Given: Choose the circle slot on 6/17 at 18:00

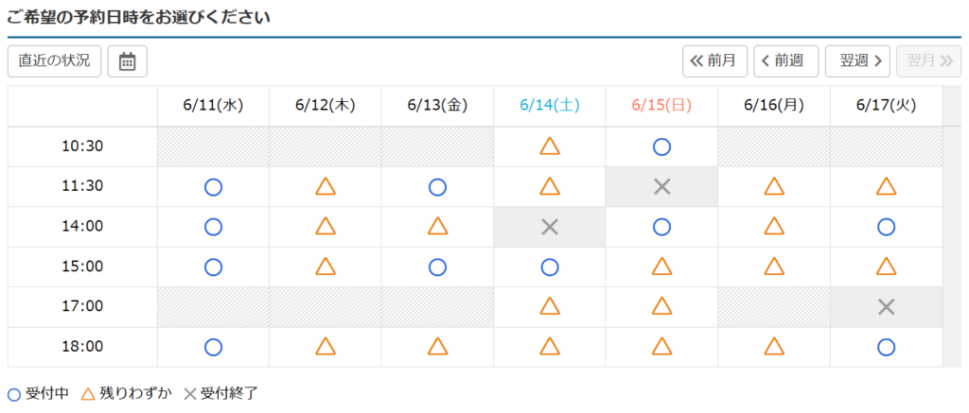Looking at the screenshot, I should pos(886,347).
